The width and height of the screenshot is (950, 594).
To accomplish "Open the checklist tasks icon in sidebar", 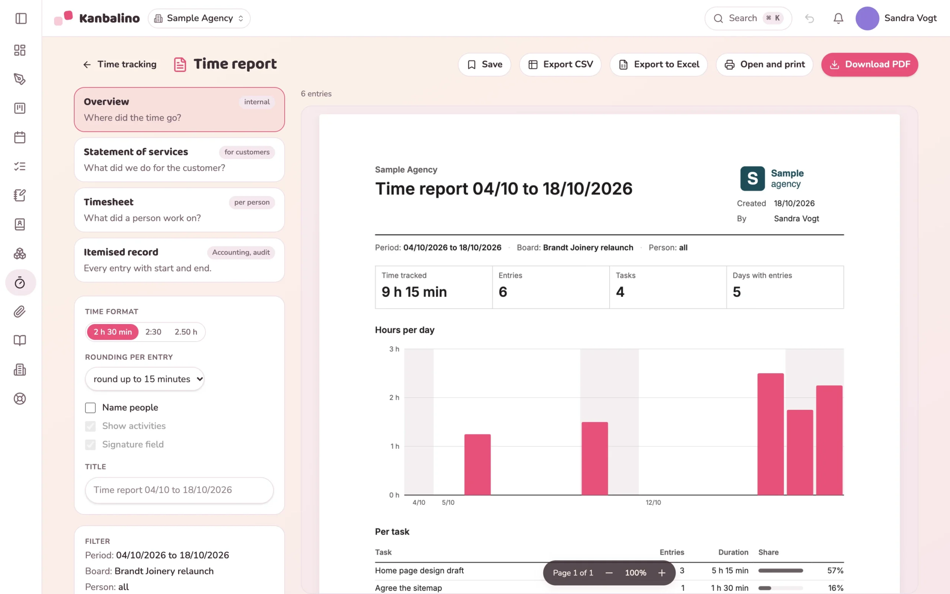I will coord(20,166).
